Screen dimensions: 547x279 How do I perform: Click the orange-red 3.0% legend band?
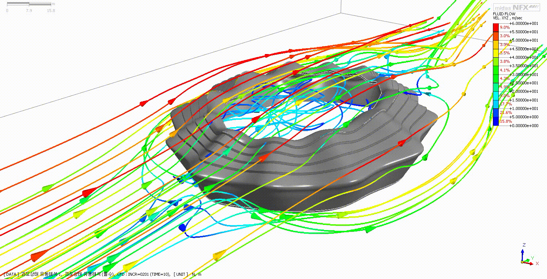(496, 36)
